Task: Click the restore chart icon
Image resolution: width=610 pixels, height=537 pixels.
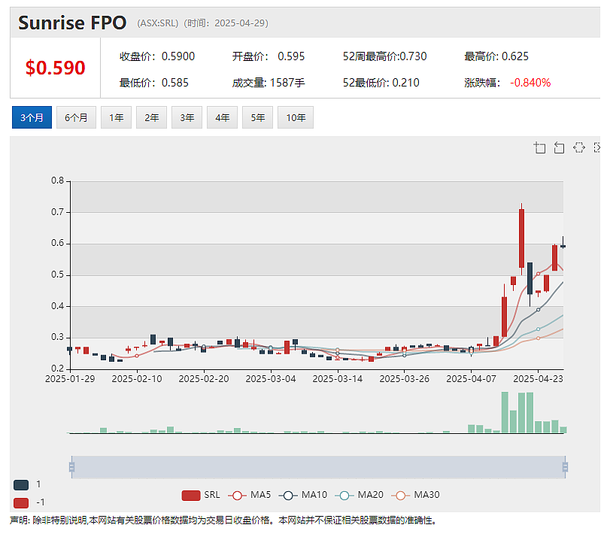Action: [579, 147]
